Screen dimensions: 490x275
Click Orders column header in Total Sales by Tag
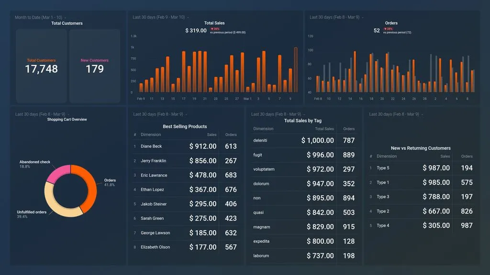click(x=349, y=129)
